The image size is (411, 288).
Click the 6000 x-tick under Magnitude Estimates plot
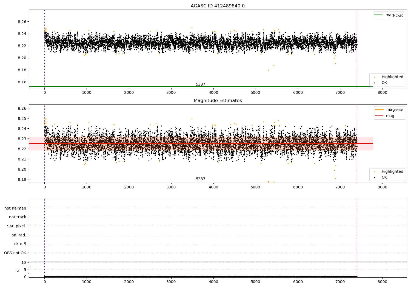(298, 187)
